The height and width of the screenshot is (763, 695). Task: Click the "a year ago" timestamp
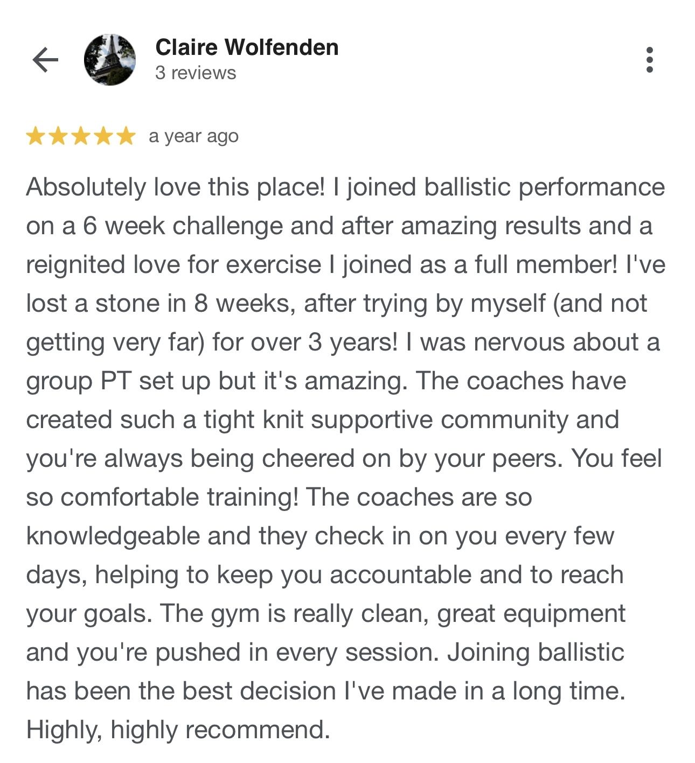tap(193, 136)
